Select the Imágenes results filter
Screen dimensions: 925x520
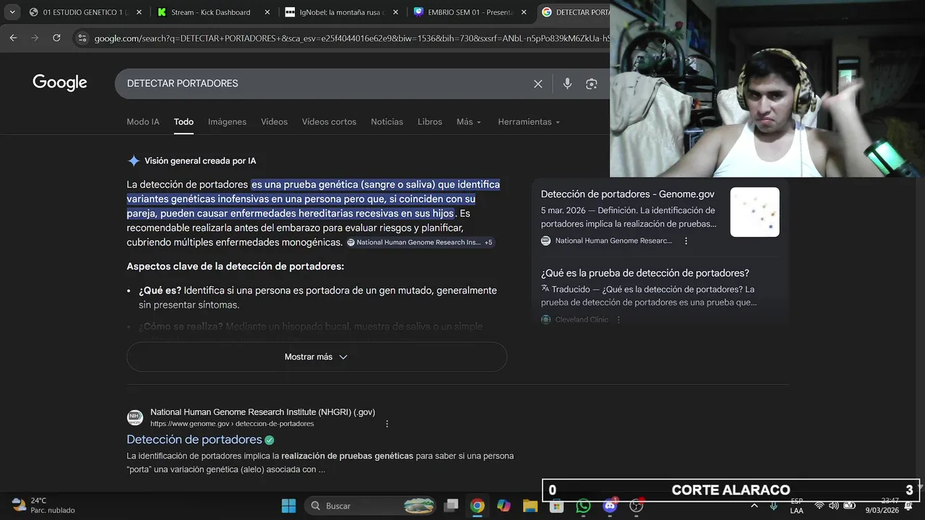click(x=227, y=122)
